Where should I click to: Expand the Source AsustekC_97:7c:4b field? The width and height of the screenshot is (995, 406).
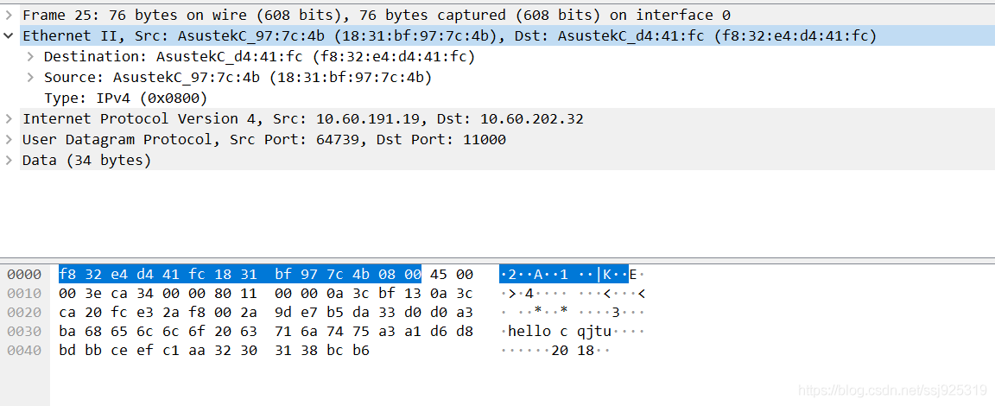coord(30,78)
